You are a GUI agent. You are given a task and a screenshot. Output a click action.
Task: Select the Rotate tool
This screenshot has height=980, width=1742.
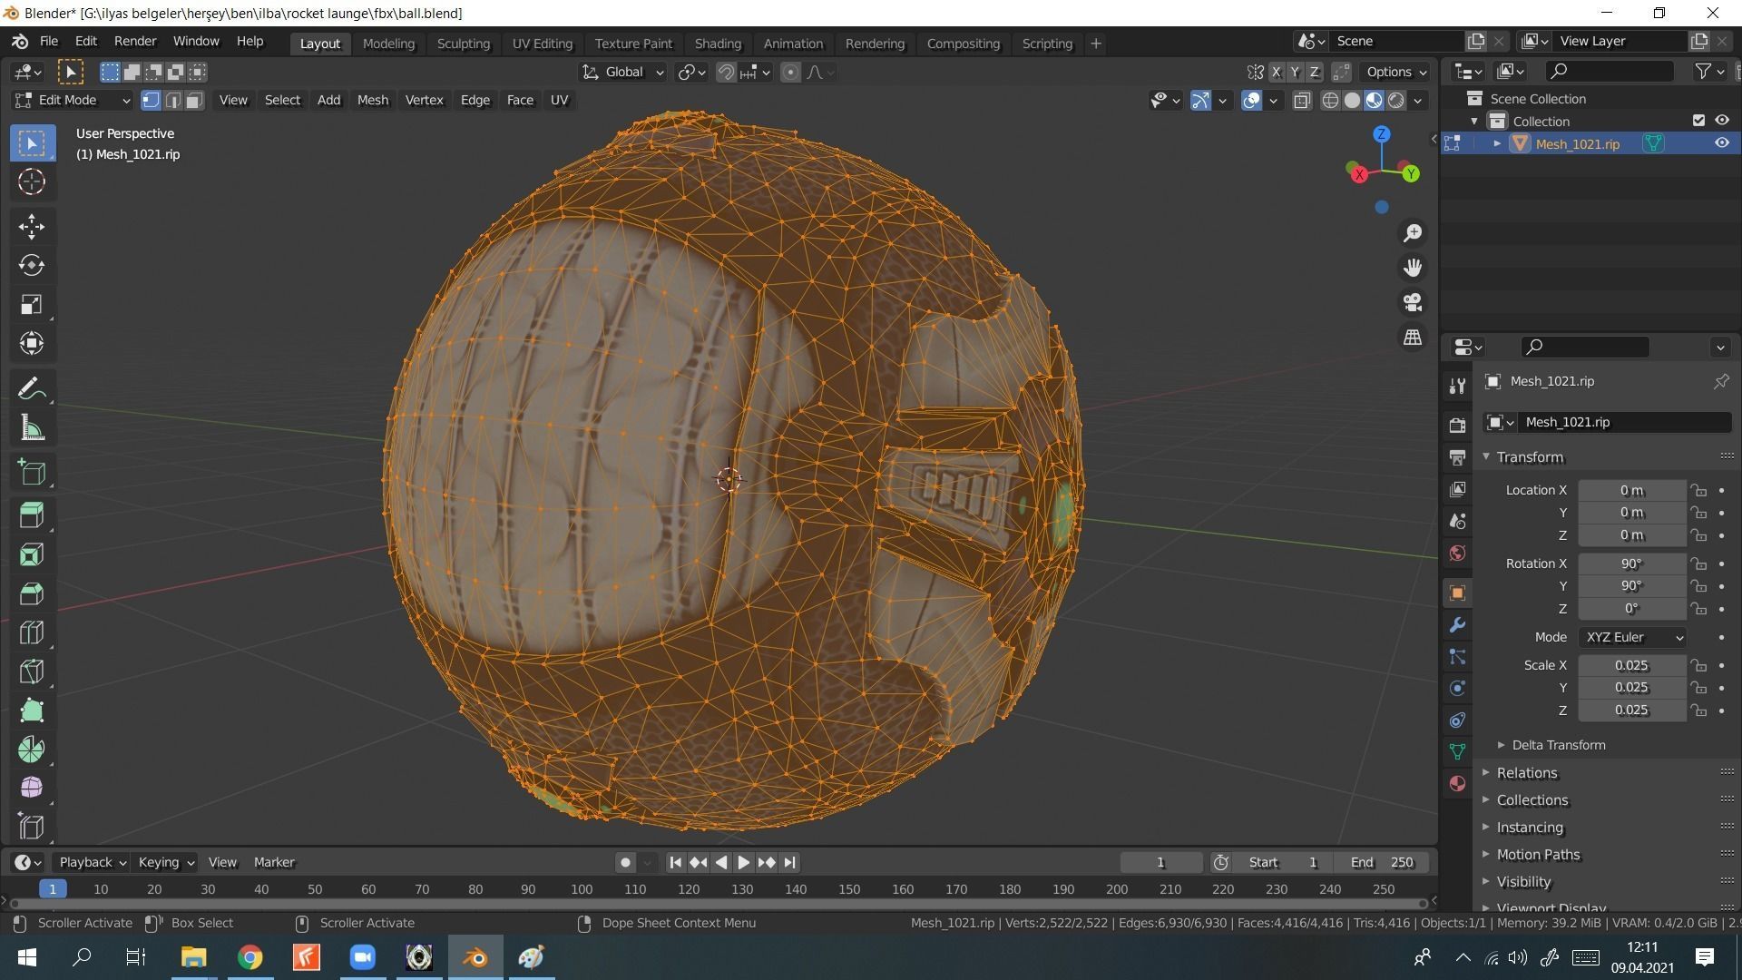click(x=32, y=265)
